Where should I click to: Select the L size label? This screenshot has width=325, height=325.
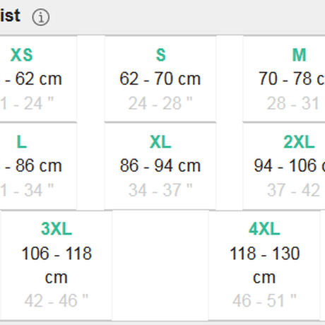coord(22,142)
